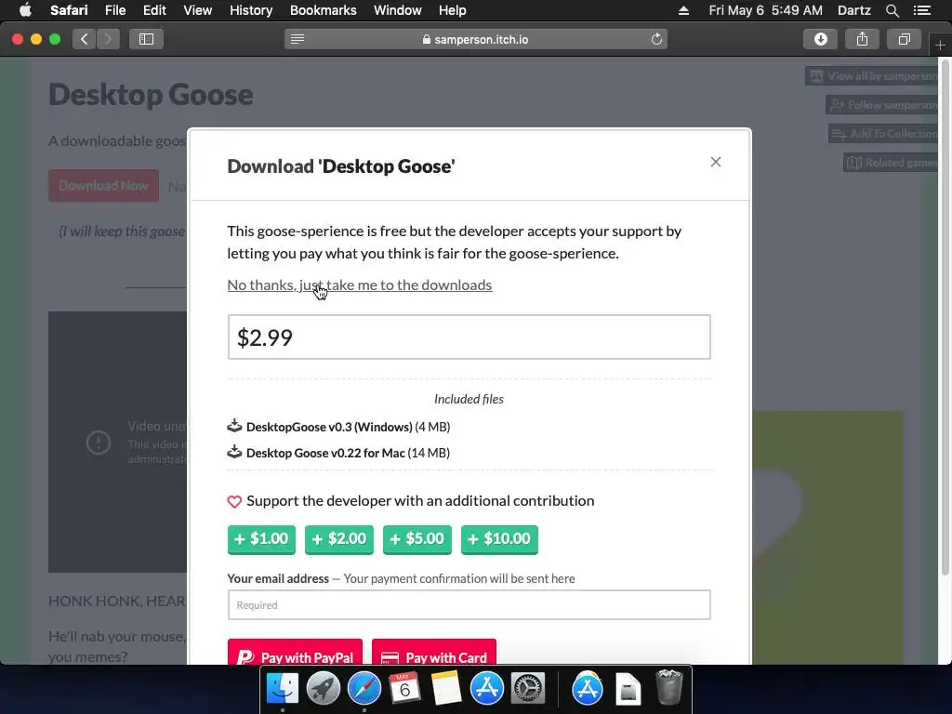Click the eject icon in menu bar
Screen dimensions: 952x714
(x=683, y=10)
